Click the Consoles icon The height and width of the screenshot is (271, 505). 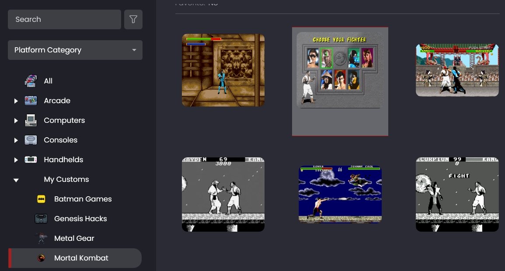coord(31,140)
